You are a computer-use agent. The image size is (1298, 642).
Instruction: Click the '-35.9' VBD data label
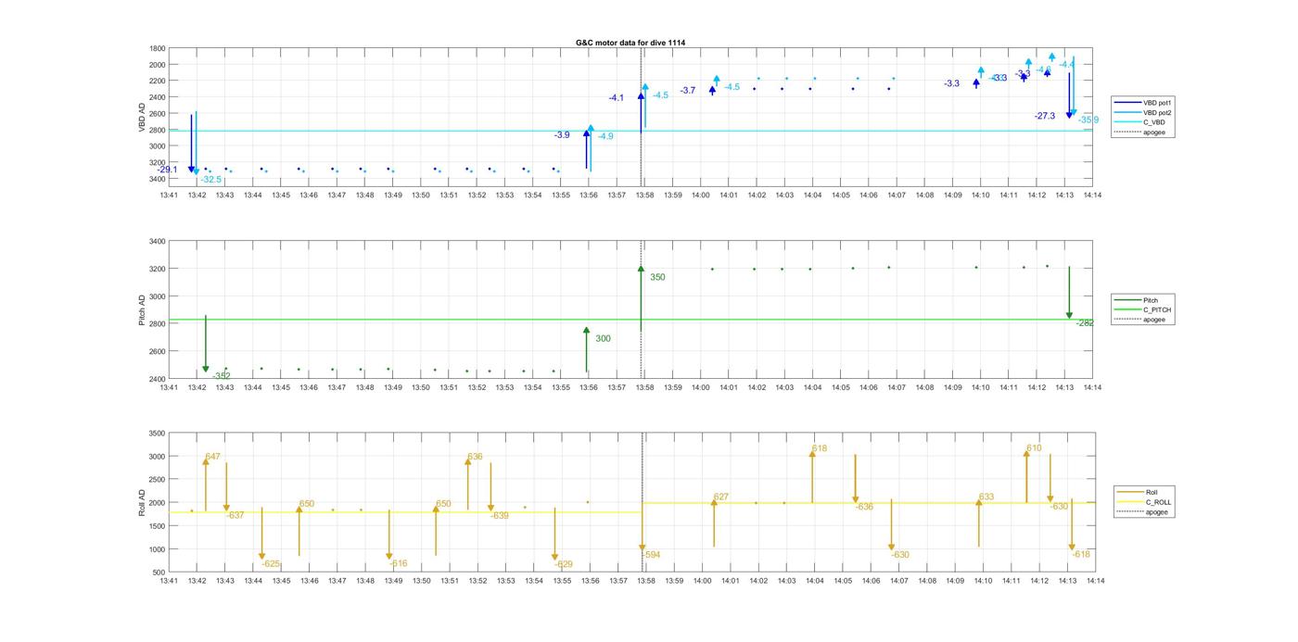[1088, 120]
